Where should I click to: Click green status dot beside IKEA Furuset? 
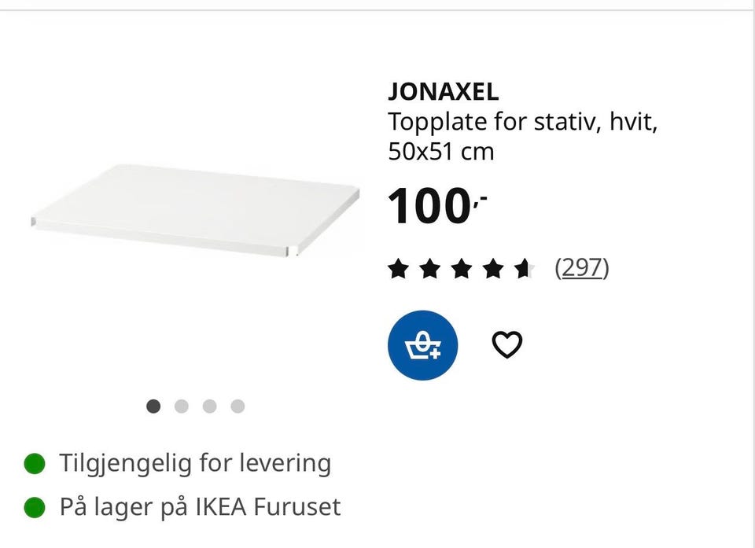click(35, 507)
